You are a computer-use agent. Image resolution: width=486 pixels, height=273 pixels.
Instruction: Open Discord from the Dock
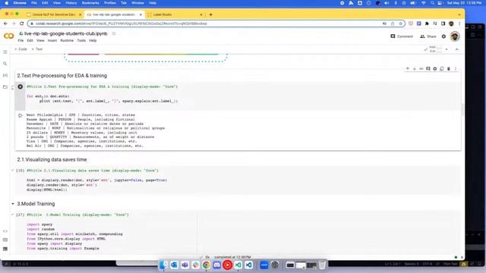216,265
